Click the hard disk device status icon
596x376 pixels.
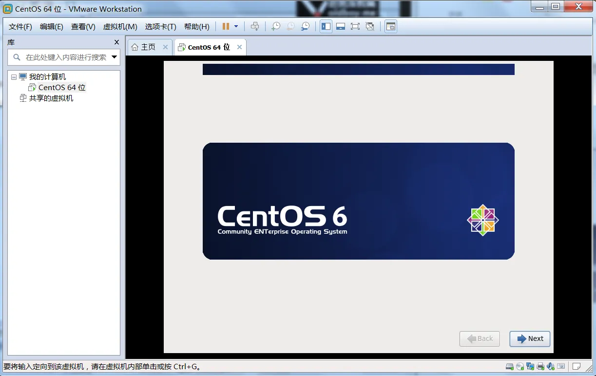point(509,366)
